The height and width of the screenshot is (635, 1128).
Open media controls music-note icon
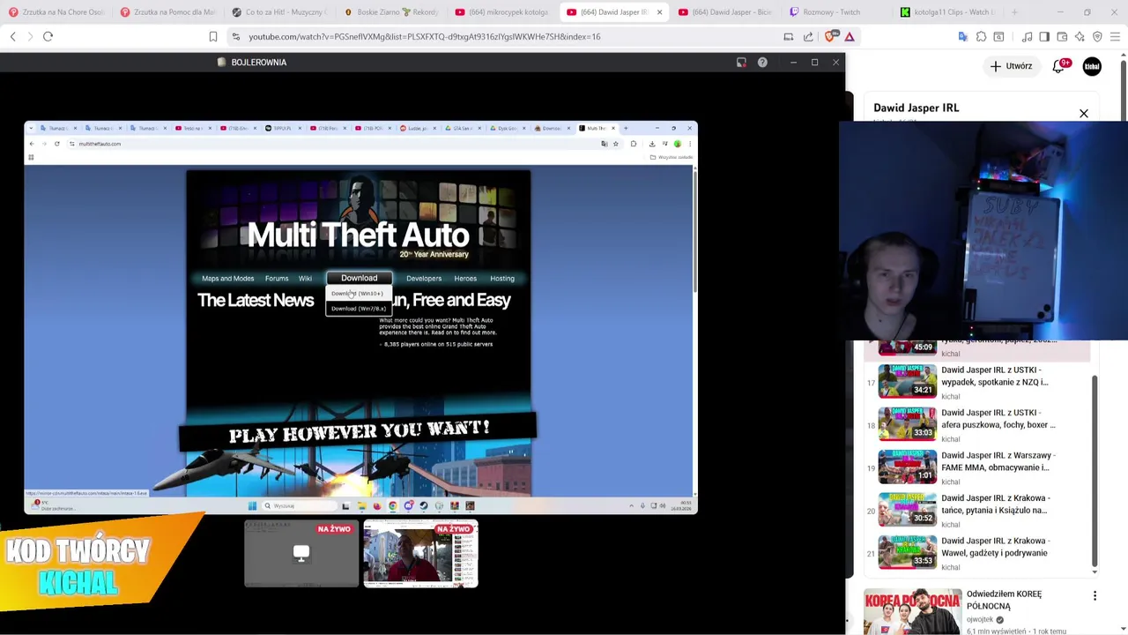(x=1028, y=36)
